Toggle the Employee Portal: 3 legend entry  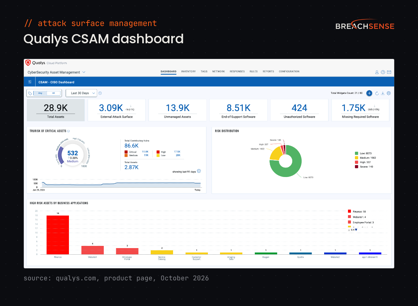click(x=361, y=222)
